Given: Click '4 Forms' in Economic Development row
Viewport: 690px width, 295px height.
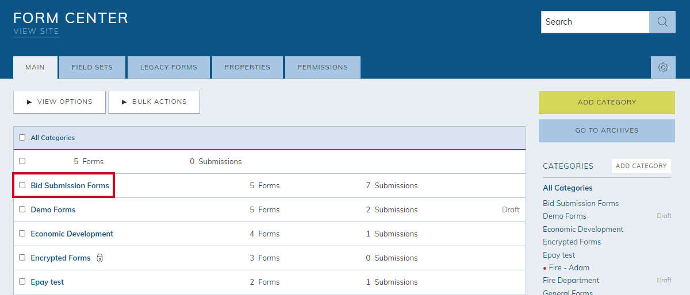Looking at the screenshot, I should (264, 234).
